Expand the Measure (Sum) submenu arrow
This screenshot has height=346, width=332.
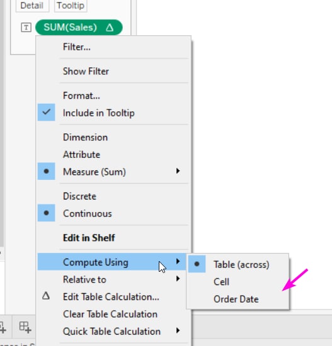click(x=178, y=170)
